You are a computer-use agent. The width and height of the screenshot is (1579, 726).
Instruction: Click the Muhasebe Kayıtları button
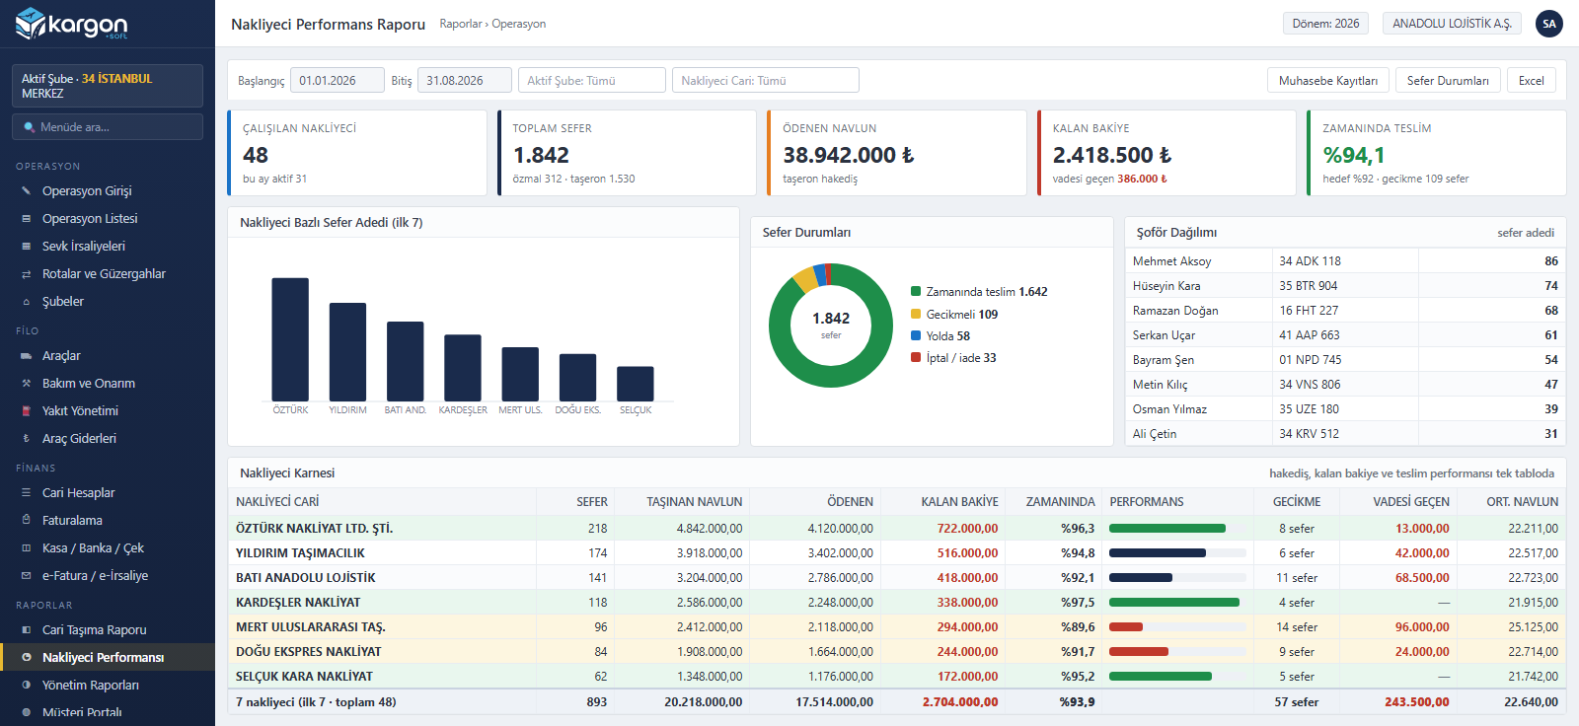tap(1328, 81)
